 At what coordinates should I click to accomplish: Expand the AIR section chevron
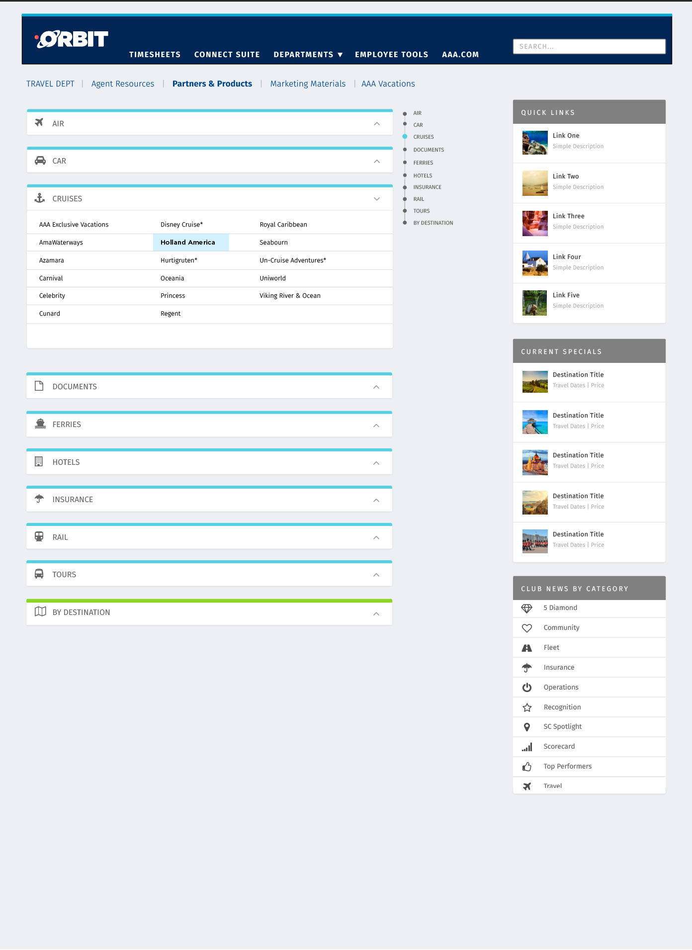(x=377, y=124)
